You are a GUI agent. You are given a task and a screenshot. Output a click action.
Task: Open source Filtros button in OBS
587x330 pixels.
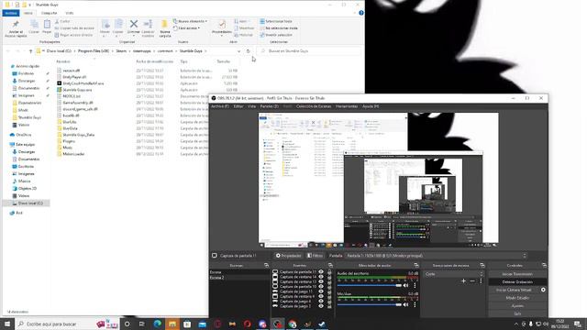tap(316, 256)
